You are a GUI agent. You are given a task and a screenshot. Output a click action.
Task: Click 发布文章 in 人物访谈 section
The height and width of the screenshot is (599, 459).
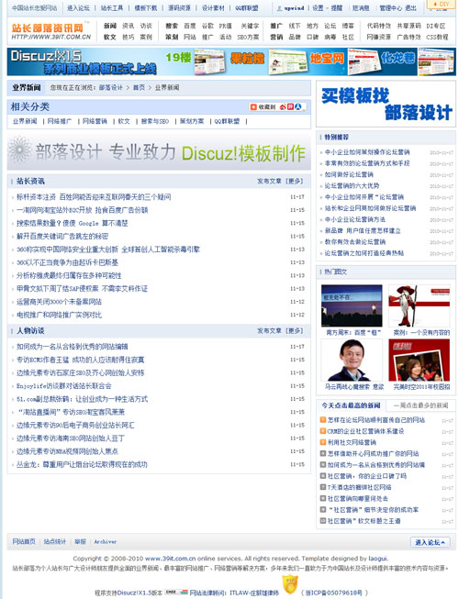click(x=269, y=330)
